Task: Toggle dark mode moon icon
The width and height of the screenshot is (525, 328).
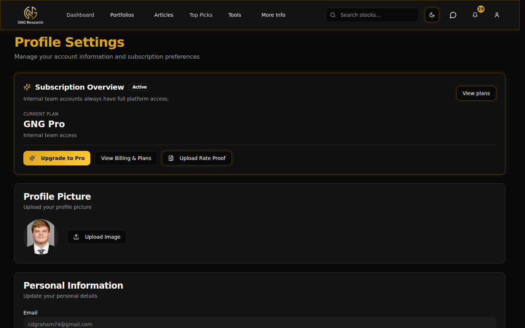Action: click(432, 15)
